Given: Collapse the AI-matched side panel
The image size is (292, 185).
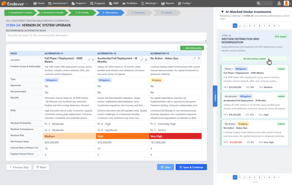Looking at the screenshot, I should [215, 96].
